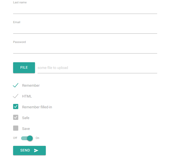This screenshot has width=169, height=160.
Task: Uncheck the Remember filled-in checkbox
Action: coord(16,107)
